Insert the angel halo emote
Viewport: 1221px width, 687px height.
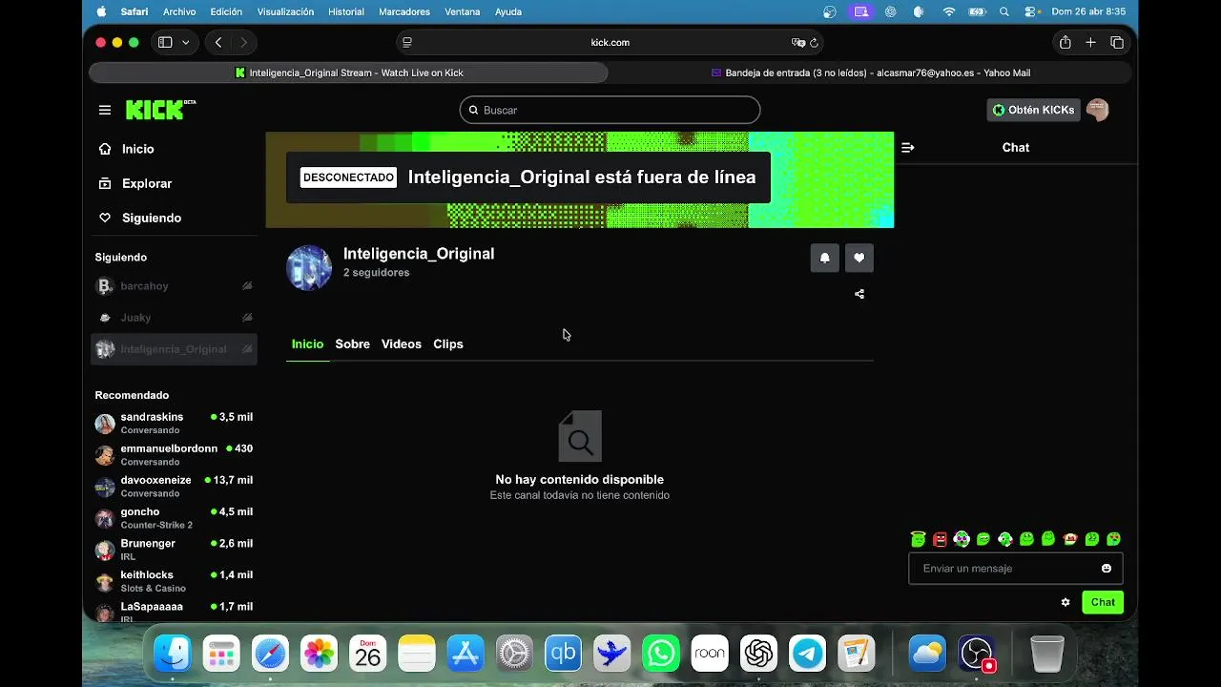(919, 539)
